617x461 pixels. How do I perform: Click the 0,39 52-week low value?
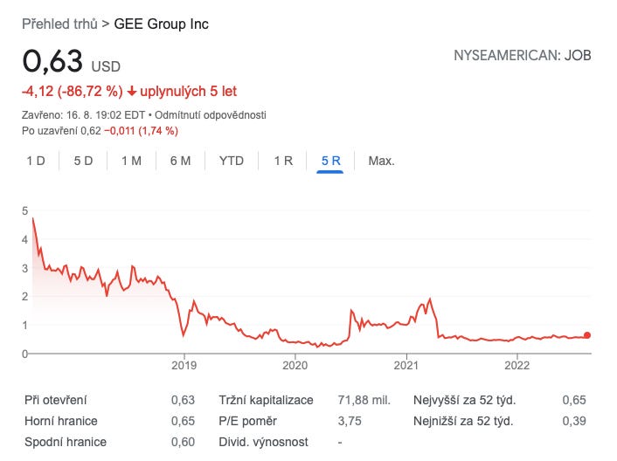[x=574, y=421]
